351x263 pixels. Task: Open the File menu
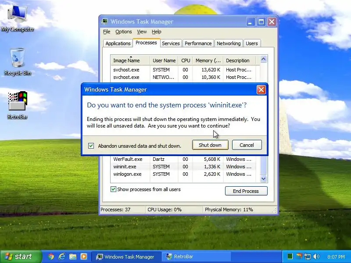pyautogui.click(x=107, y=32)
